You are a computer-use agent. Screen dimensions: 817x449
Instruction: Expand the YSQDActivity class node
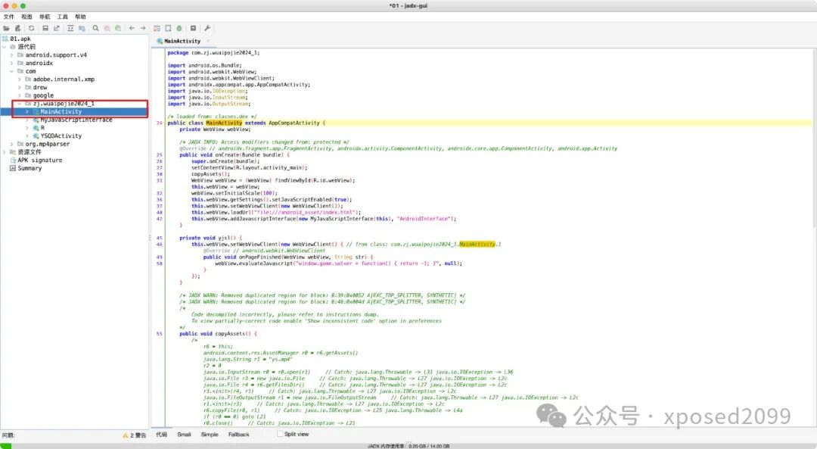(27, 136)
